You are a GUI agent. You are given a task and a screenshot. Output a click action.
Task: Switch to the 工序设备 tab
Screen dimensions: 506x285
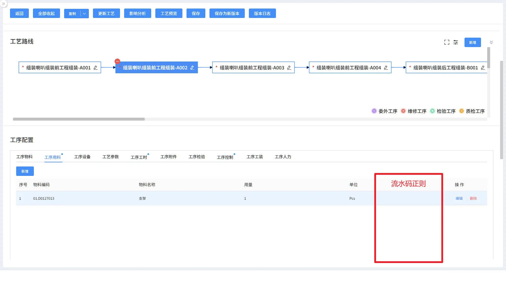[x=82, y=157]
